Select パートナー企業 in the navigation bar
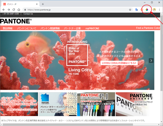The image size is (163, 126). 72,28
